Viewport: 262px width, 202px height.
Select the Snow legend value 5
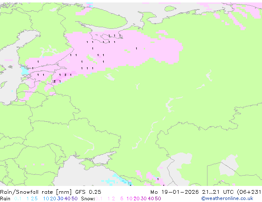(x=122, y=199)
